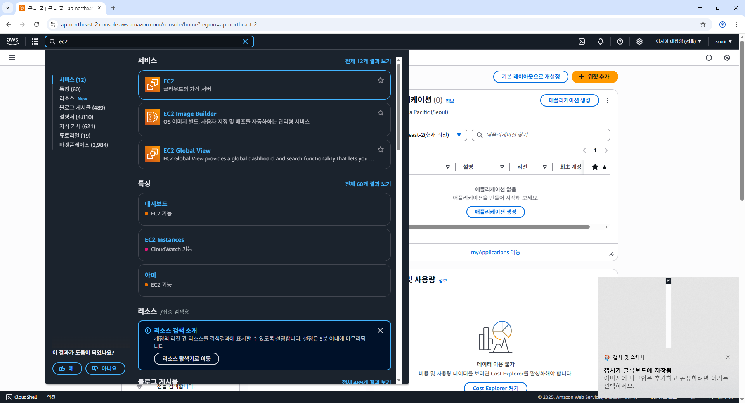
Task: Click 의견 feedback in footer
Action: click(x=51, y=397)
